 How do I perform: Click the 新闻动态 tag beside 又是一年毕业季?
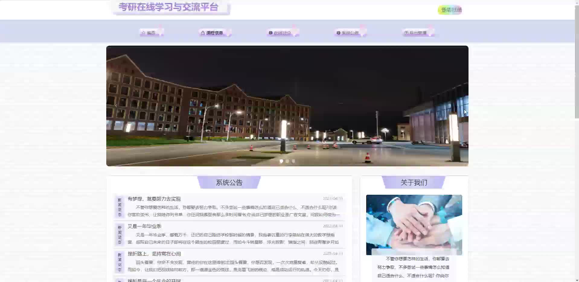click(x=120, y=235)
